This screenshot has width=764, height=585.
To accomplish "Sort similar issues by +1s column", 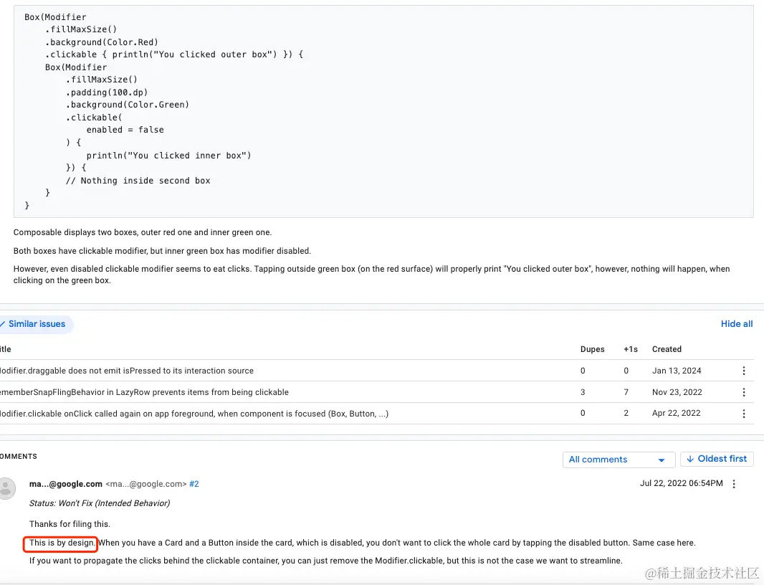I will (630, 349).
